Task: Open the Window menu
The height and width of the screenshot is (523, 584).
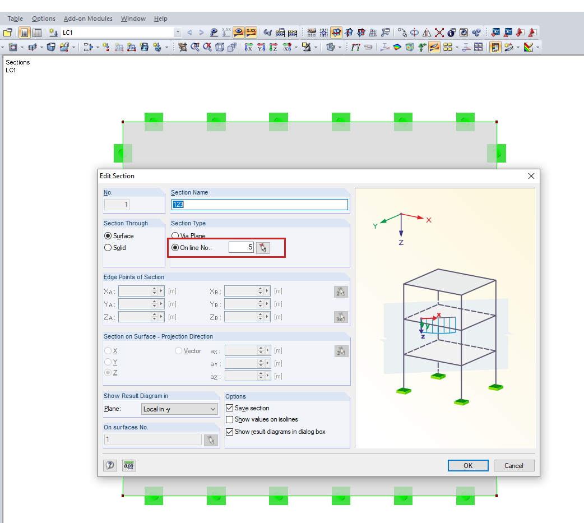Action: (x=133, y=18)
